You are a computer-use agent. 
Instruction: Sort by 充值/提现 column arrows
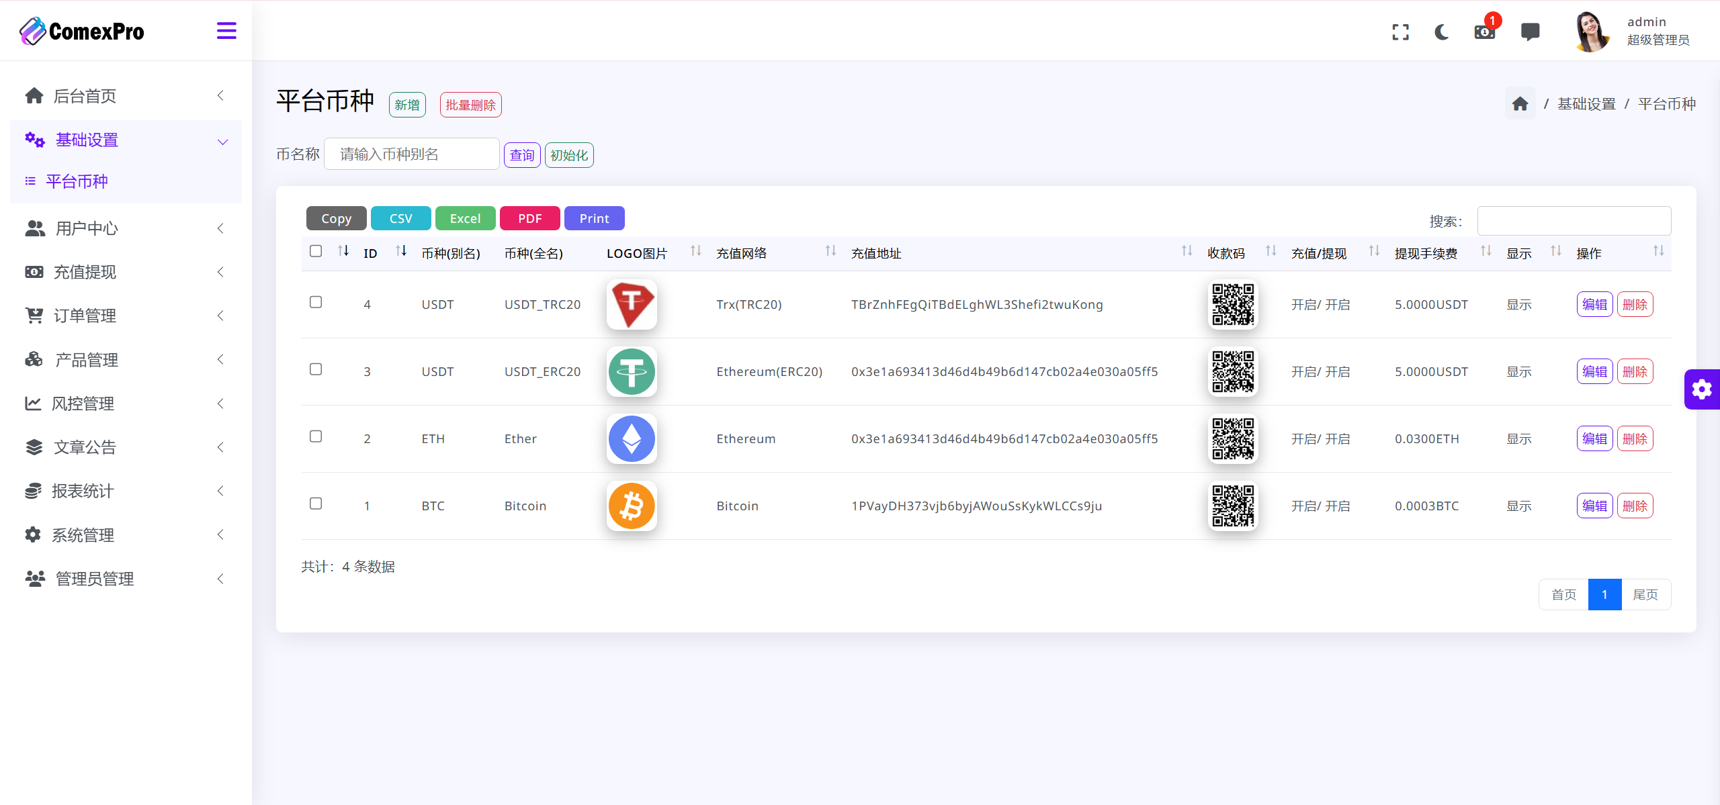[1375, 251]
